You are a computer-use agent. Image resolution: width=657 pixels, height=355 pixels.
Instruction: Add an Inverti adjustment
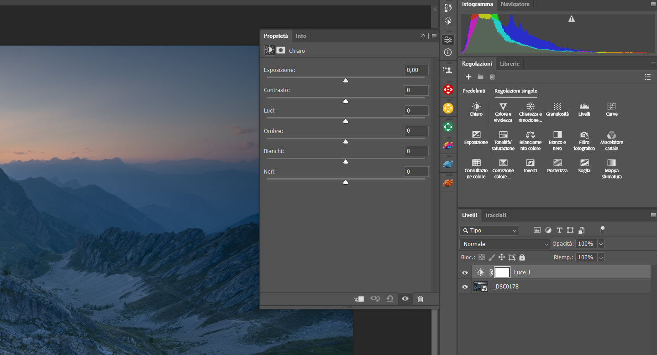click(x=530, y=166)
